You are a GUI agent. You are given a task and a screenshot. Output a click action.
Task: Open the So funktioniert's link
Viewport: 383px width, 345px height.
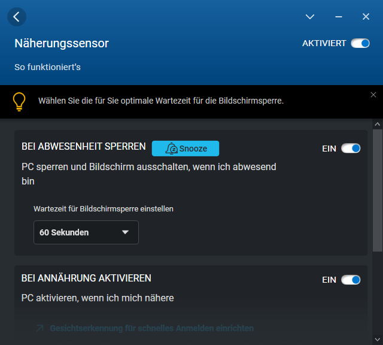pyautogui.click(x=47, y=67)
